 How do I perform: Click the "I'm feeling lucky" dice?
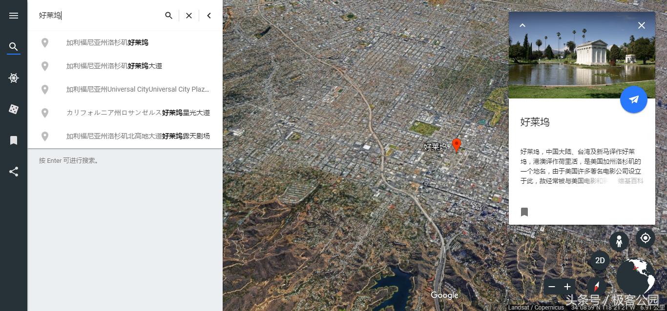[x=14, y=109]
